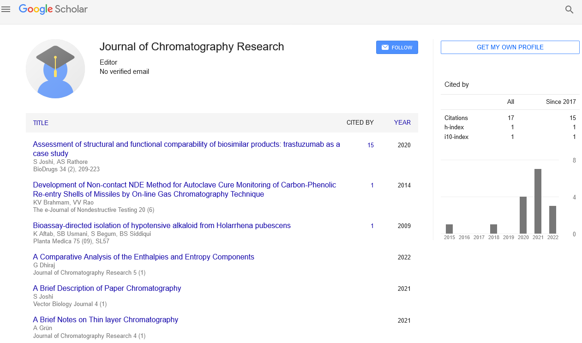Click the 15 citations count link
The height and width of the screenshot is (343, 582).
(x=371, y=145)
